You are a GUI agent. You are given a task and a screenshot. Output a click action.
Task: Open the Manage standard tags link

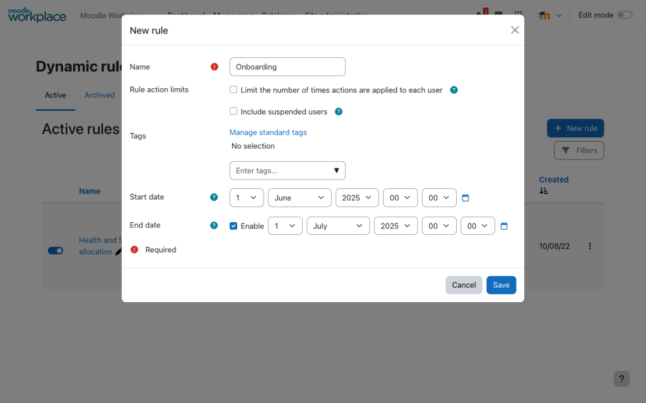coord(267,132)
